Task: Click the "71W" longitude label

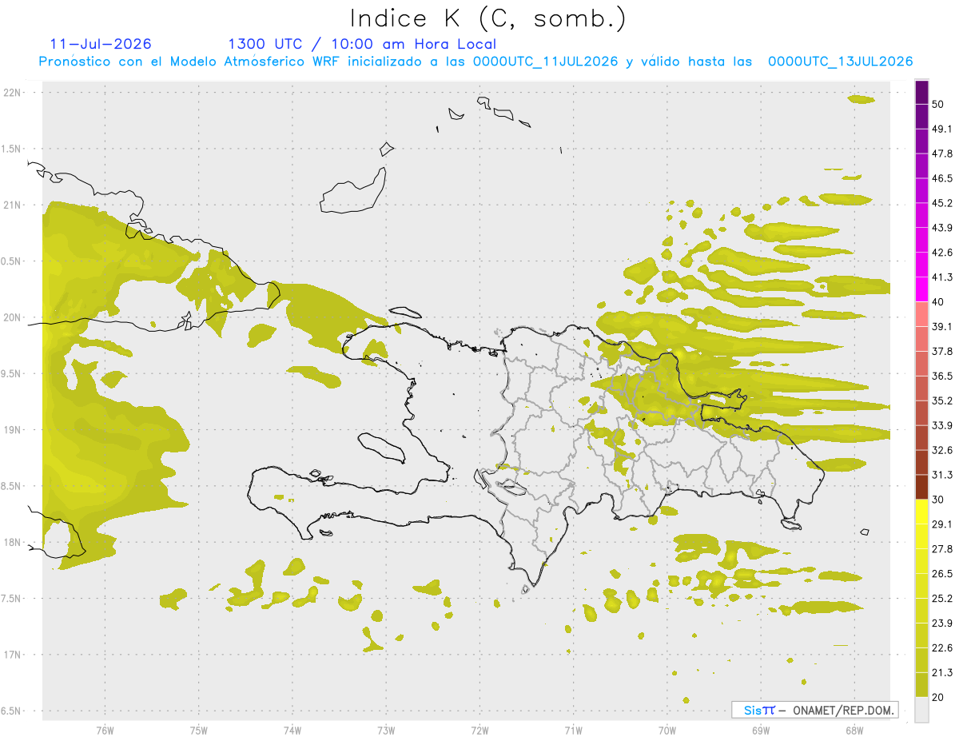Action: point(573,731)
